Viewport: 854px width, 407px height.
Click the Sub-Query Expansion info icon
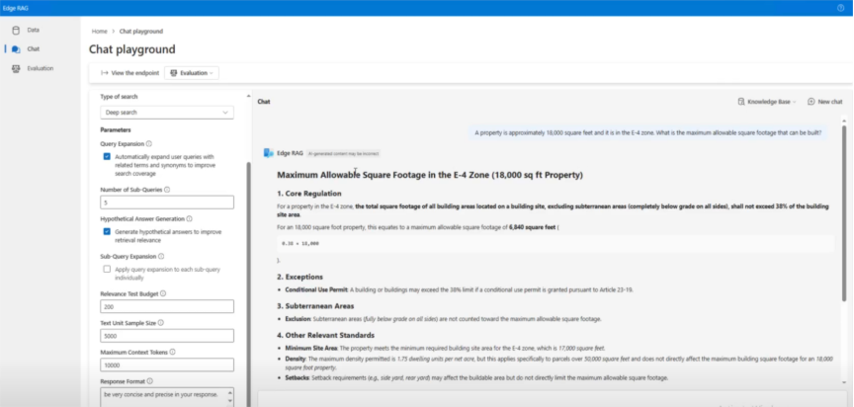point(160,255)
